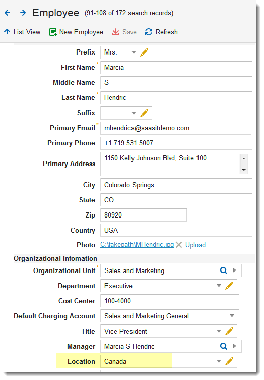This screenshot has height=380, width=264.
Task: Go to next employee record arrow
Action: click(23, 13)
